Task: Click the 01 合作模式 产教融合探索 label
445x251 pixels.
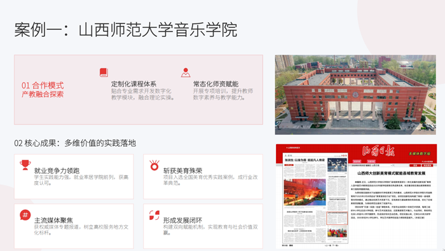Action: tap(43, 90)
